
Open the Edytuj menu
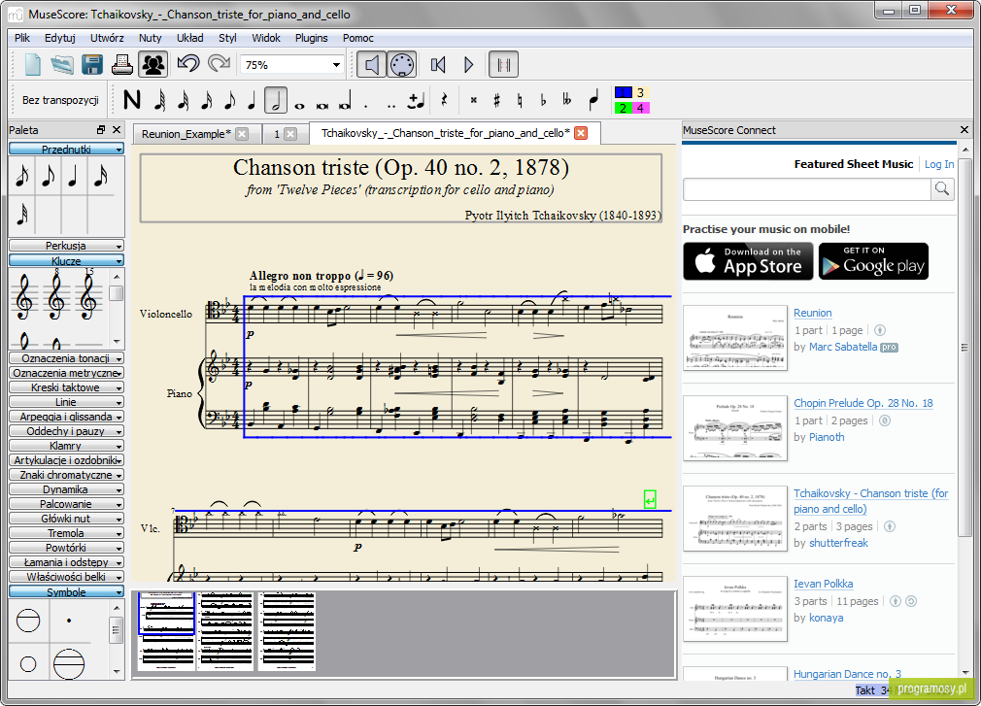(59, 38)
